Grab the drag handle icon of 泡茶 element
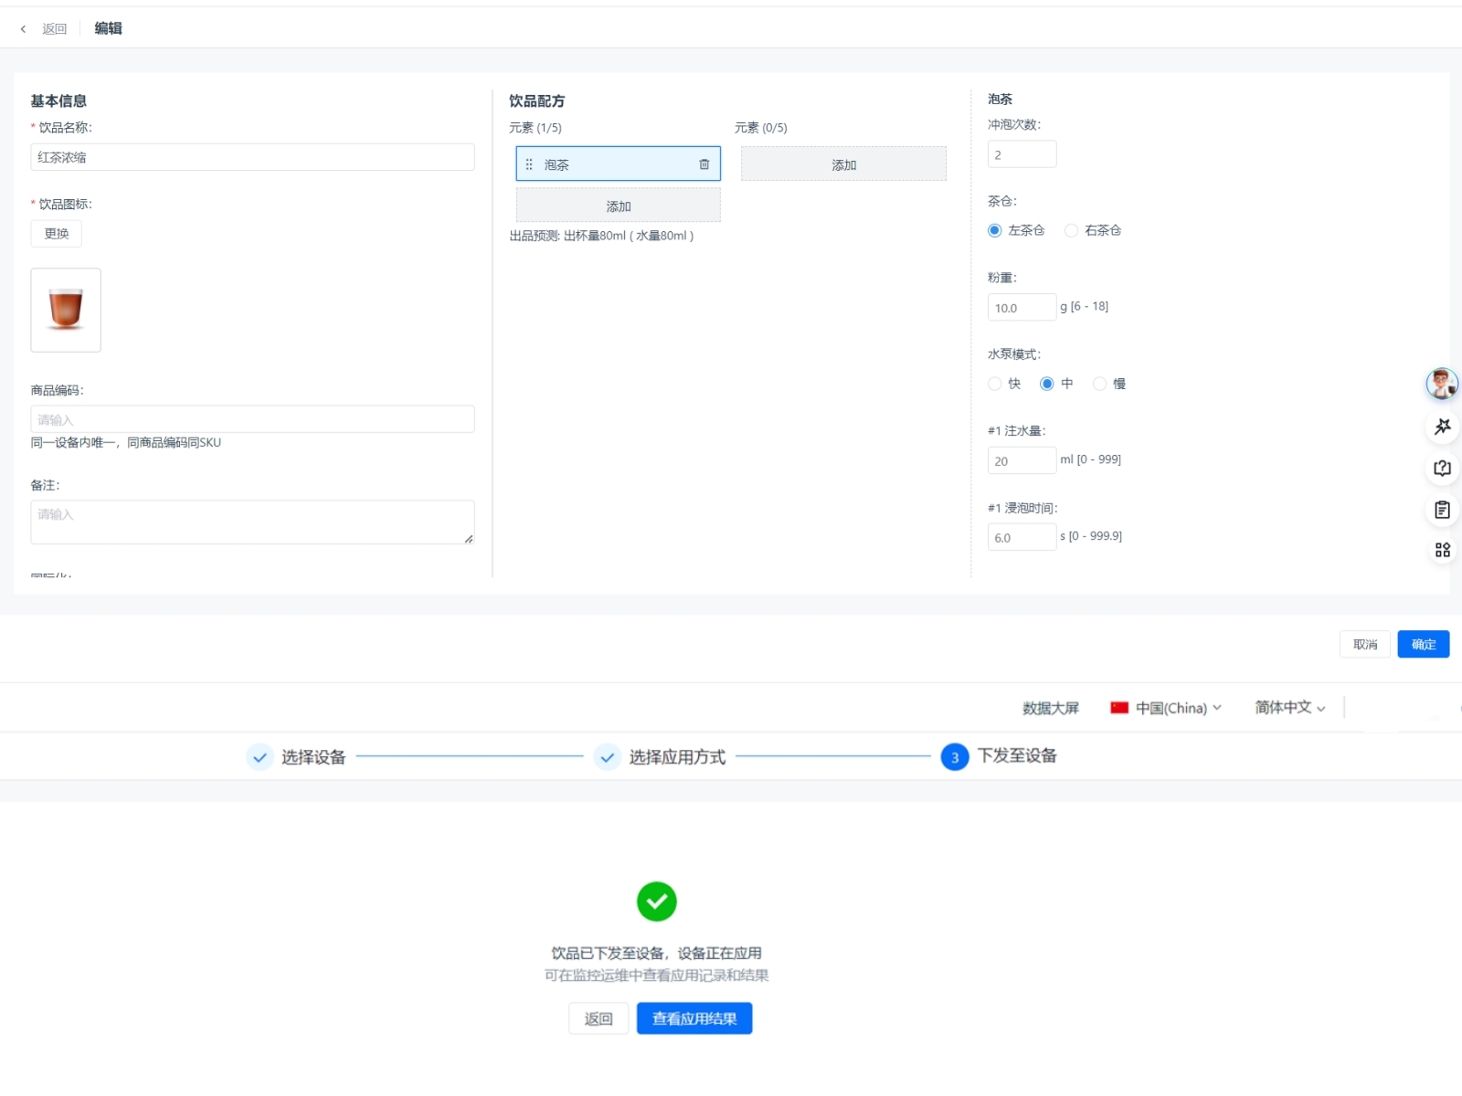 point(529,164)
